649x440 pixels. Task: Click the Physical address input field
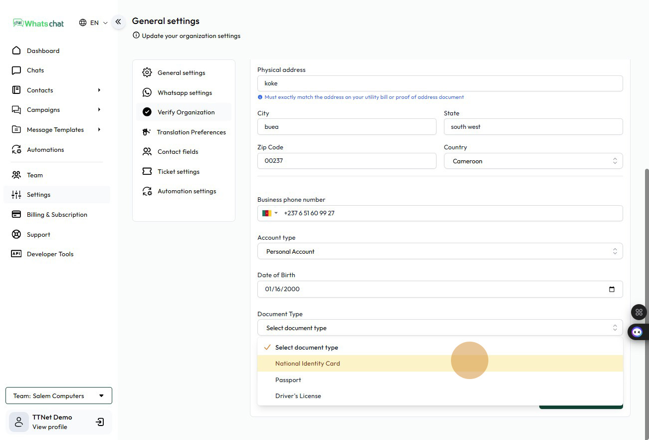pyautogui.click(x=439, y=83)
